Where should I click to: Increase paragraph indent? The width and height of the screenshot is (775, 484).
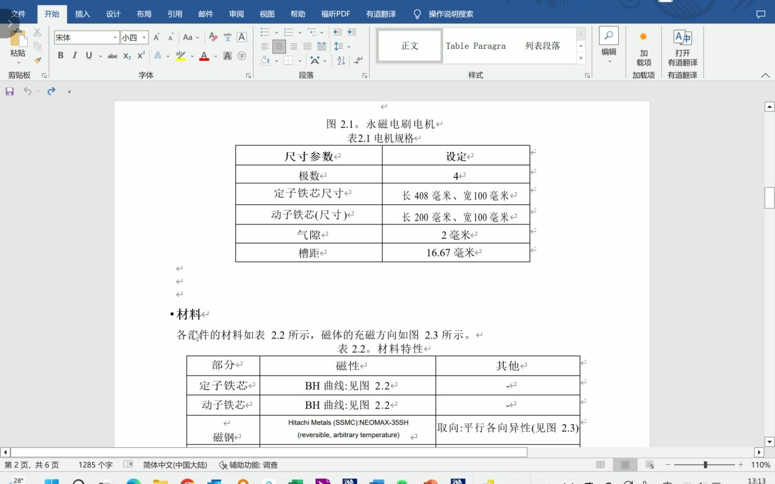(x=352, y=32)
